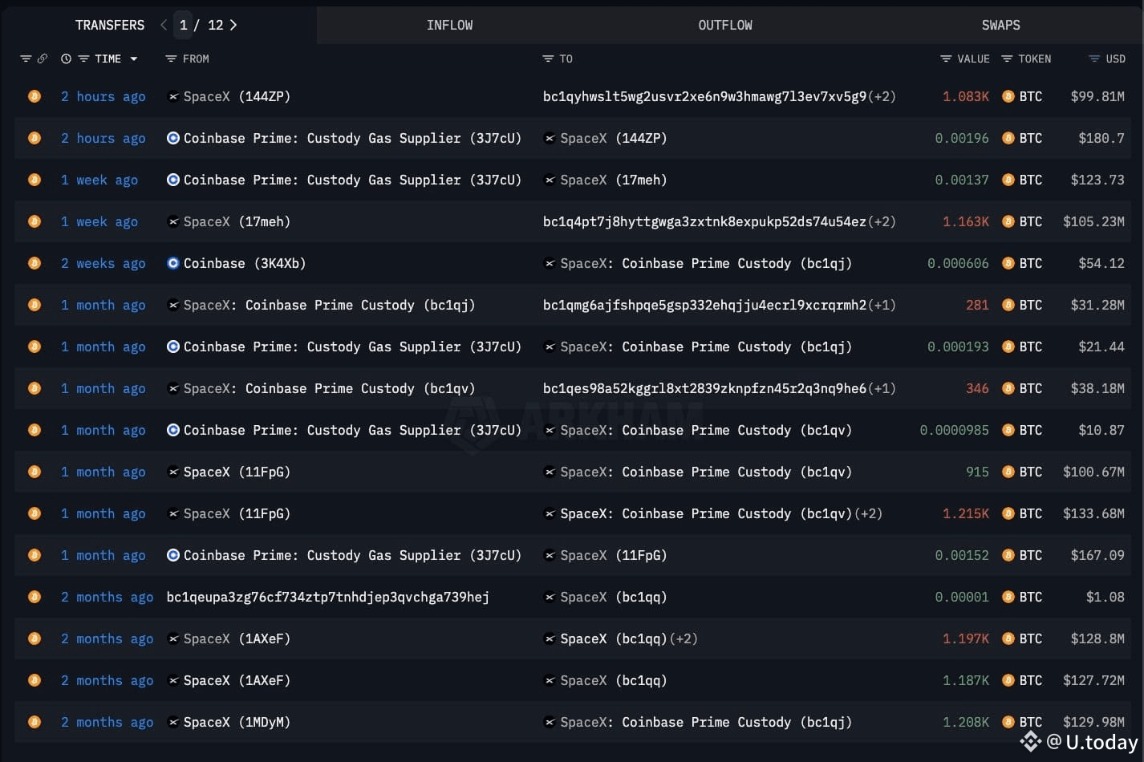
Task: Open the SWAPS tab
Action: pos(1000,25)
